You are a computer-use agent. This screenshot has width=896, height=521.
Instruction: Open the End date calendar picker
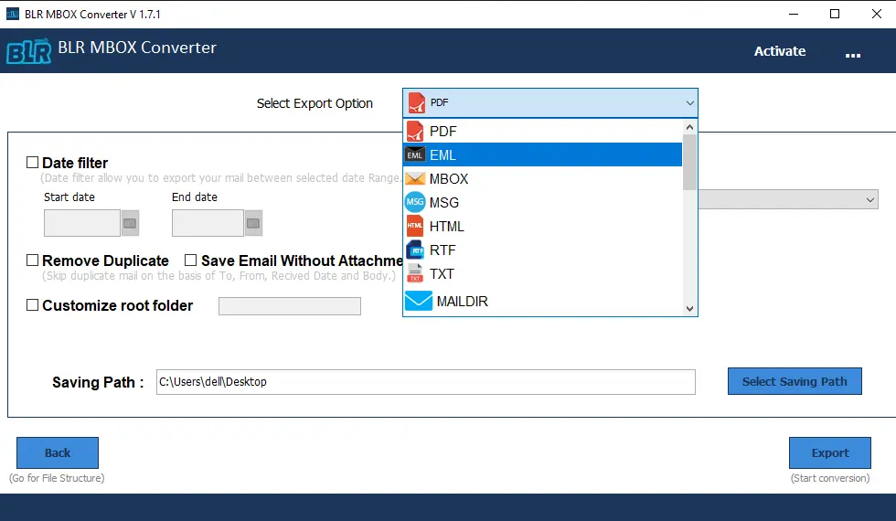[x=253, y=223]
